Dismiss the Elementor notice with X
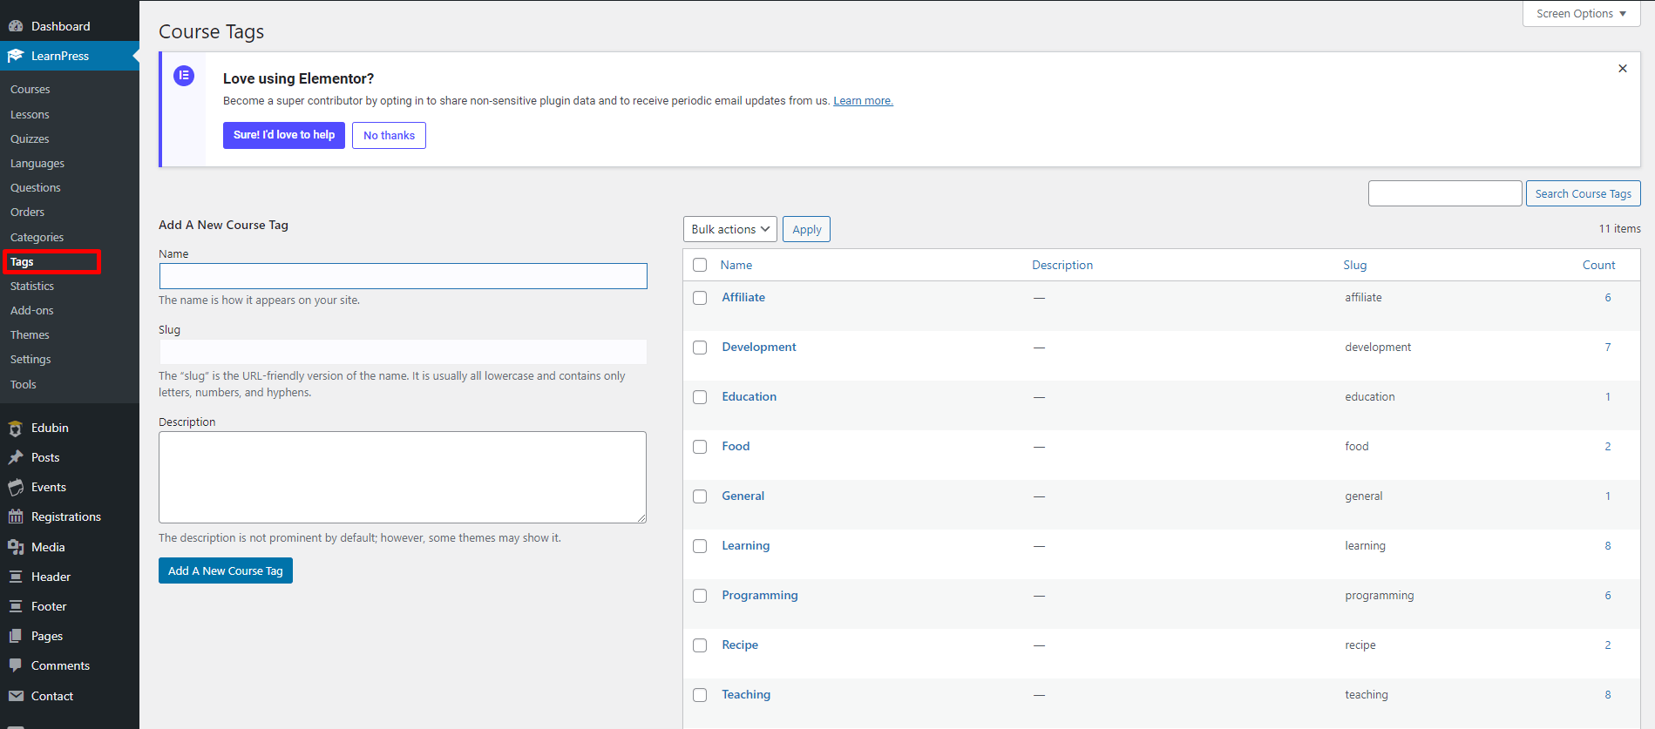 pyautogui.click(x=1622, y=69)
